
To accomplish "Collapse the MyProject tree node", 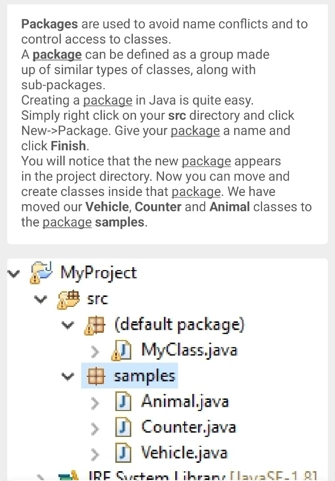I will pos(14,273).
